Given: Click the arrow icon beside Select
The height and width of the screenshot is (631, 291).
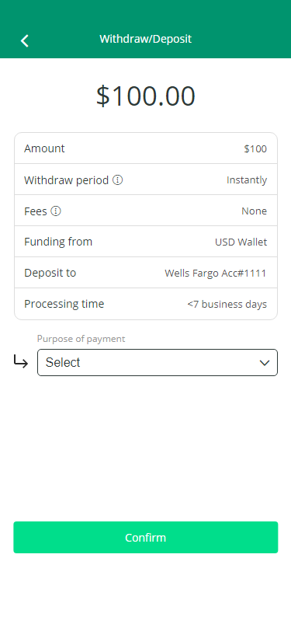Looking at the screenshot, I should (20, 361).
